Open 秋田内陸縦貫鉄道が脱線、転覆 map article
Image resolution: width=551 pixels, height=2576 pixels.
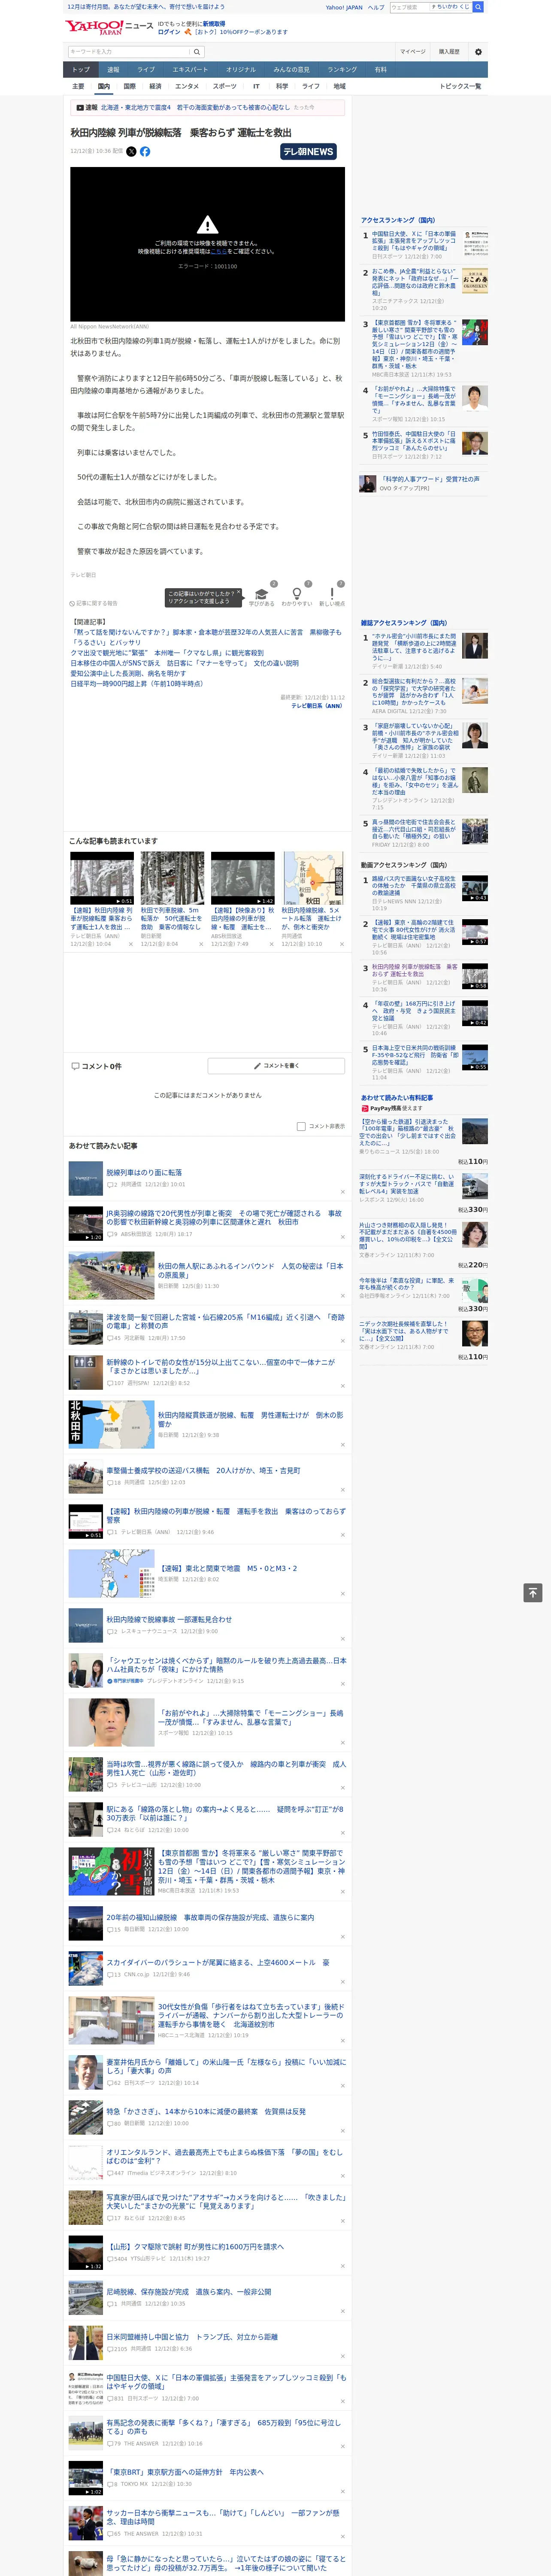(250, 1419)
